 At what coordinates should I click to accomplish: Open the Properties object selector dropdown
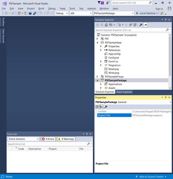(x=170, y=102)
